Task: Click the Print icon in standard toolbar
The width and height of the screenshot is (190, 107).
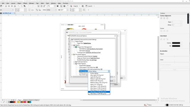Action: point(15,6)
